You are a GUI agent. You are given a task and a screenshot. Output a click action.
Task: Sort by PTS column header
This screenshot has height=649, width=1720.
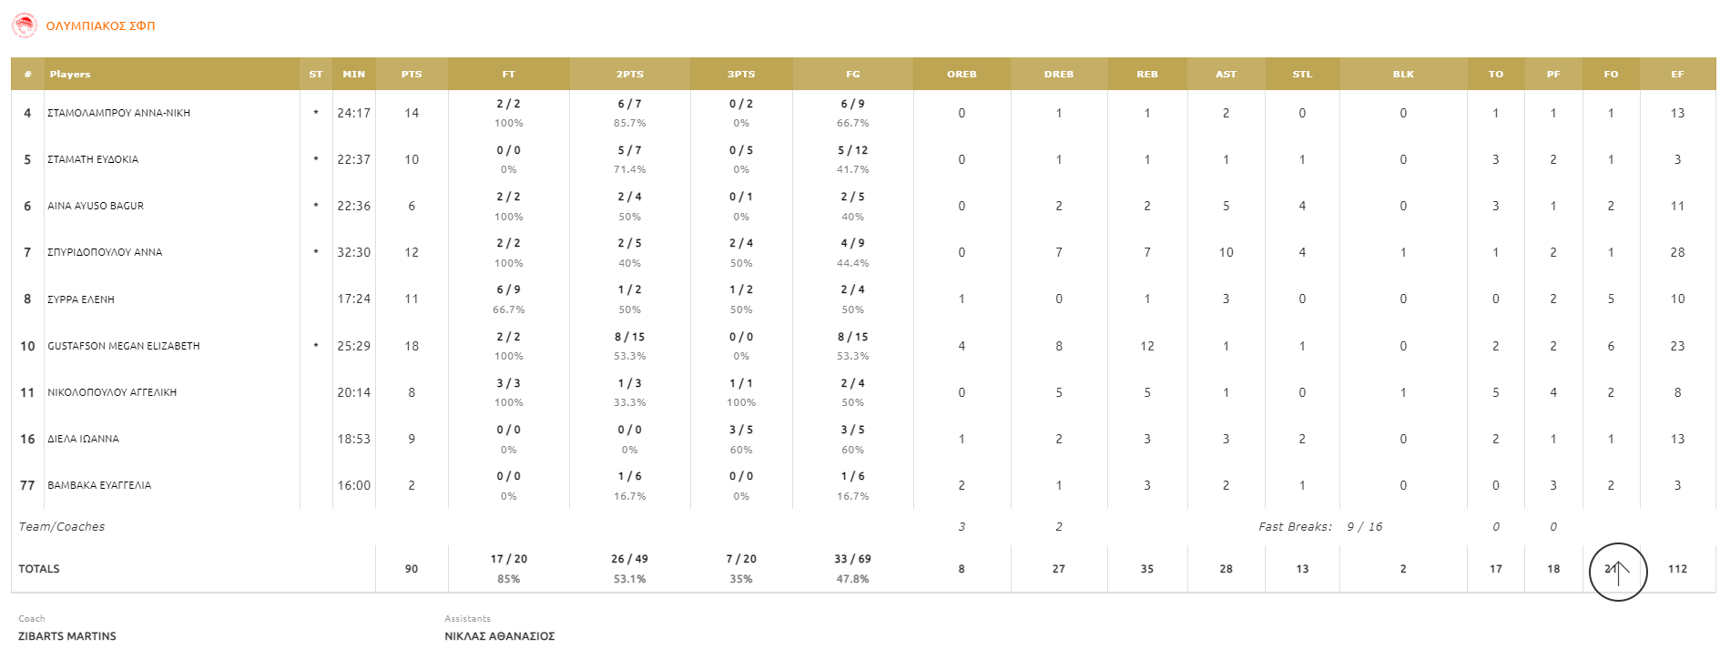412,75
